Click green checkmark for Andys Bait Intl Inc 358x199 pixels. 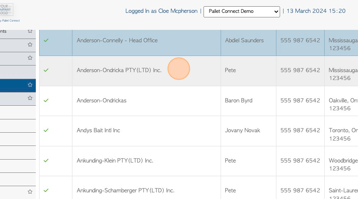[46, 130]
